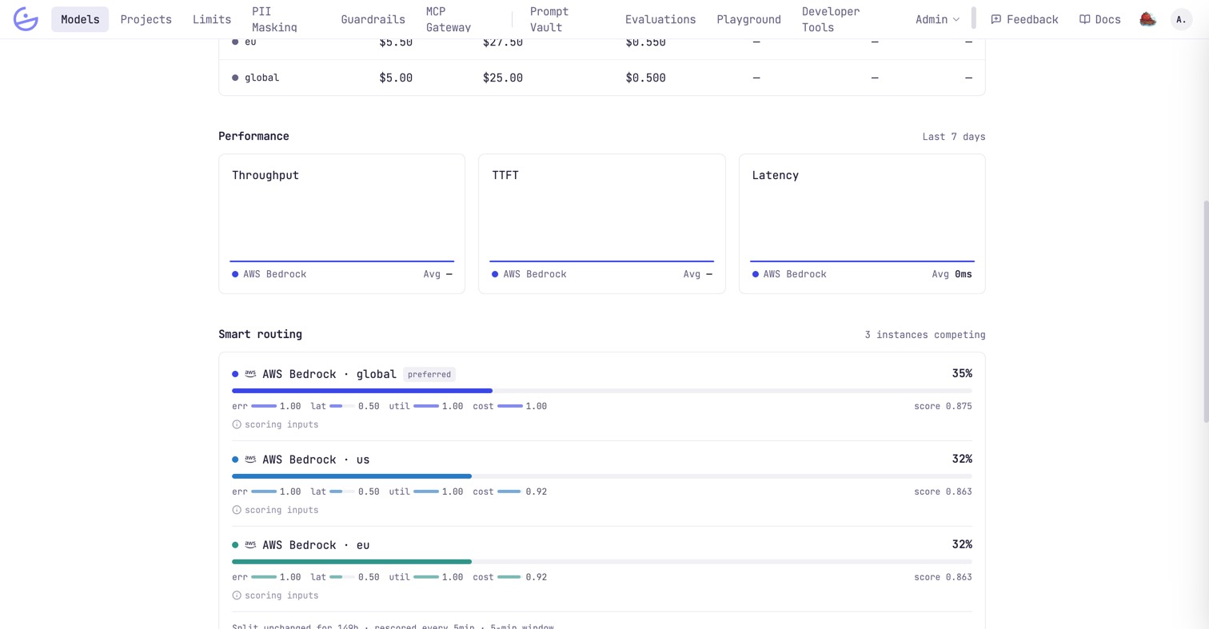The height and width of the screenshot is (629, 1209).
Task: Click the 'preferred' badge
Action: (x=429, y=374)
